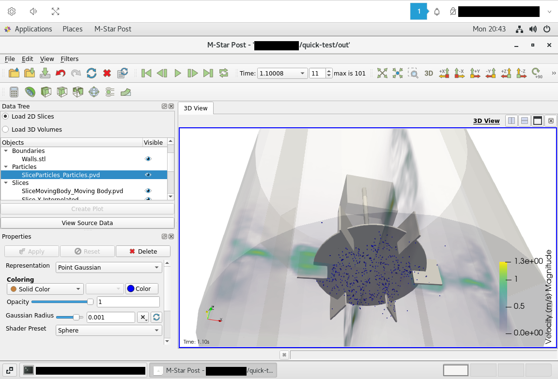This screenshot has height=379, width=558.
Task: Activate zoom to box tool
Action: [413, 73]
